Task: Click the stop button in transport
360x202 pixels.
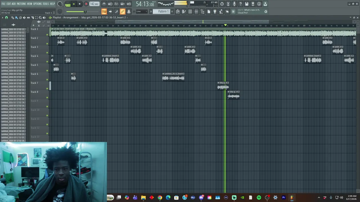Action: pyautogui.click(x=80, y=4)
